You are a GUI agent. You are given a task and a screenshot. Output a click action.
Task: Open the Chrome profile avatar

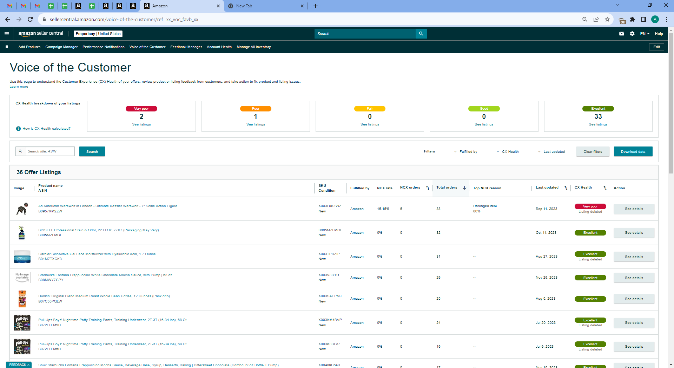coord(655,19)
